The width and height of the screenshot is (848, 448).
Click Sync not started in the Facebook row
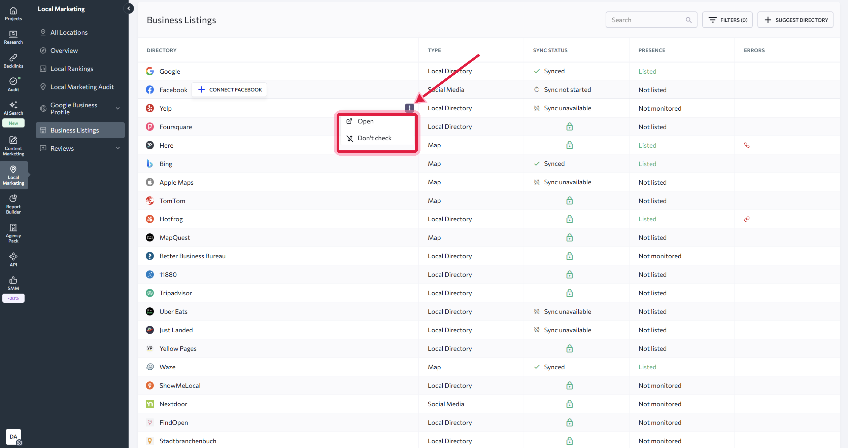(x=567, y=89)
